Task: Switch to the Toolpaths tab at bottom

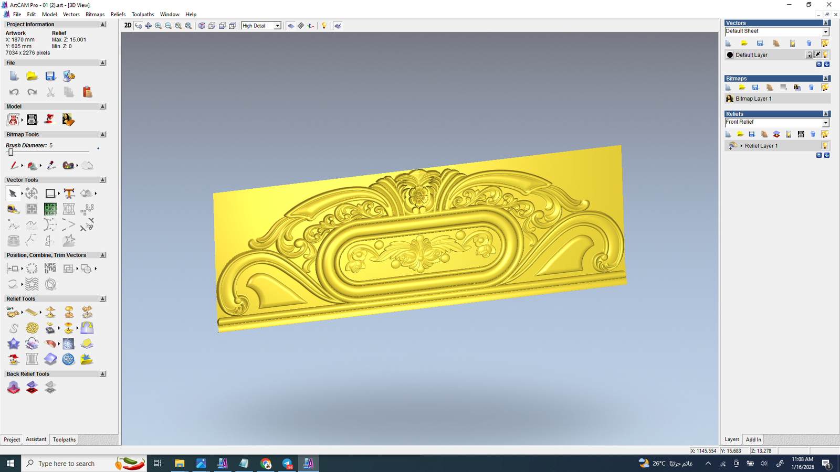Action: click(64, 439)
